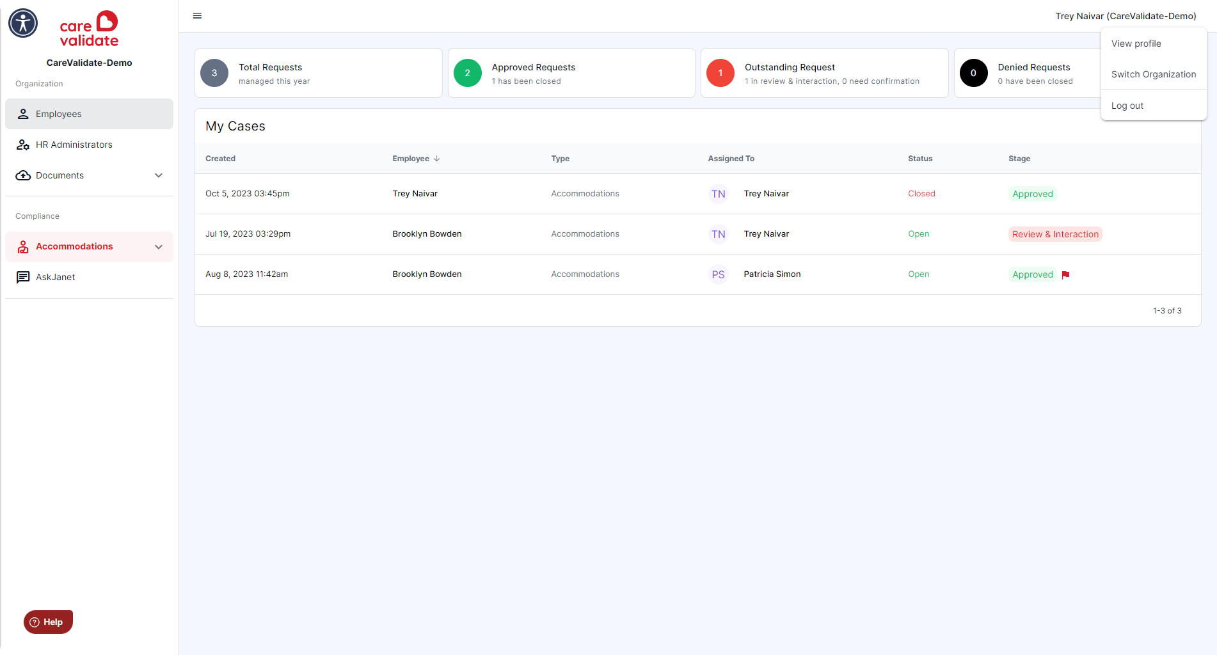Screen dimensions: 1217x655
Task: Click the Help button
Action: click(48, 622)
